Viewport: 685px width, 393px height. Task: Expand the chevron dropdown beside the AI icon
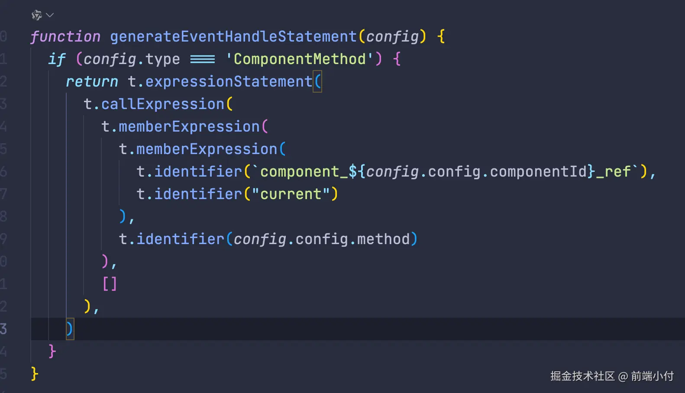pos(50,15)
